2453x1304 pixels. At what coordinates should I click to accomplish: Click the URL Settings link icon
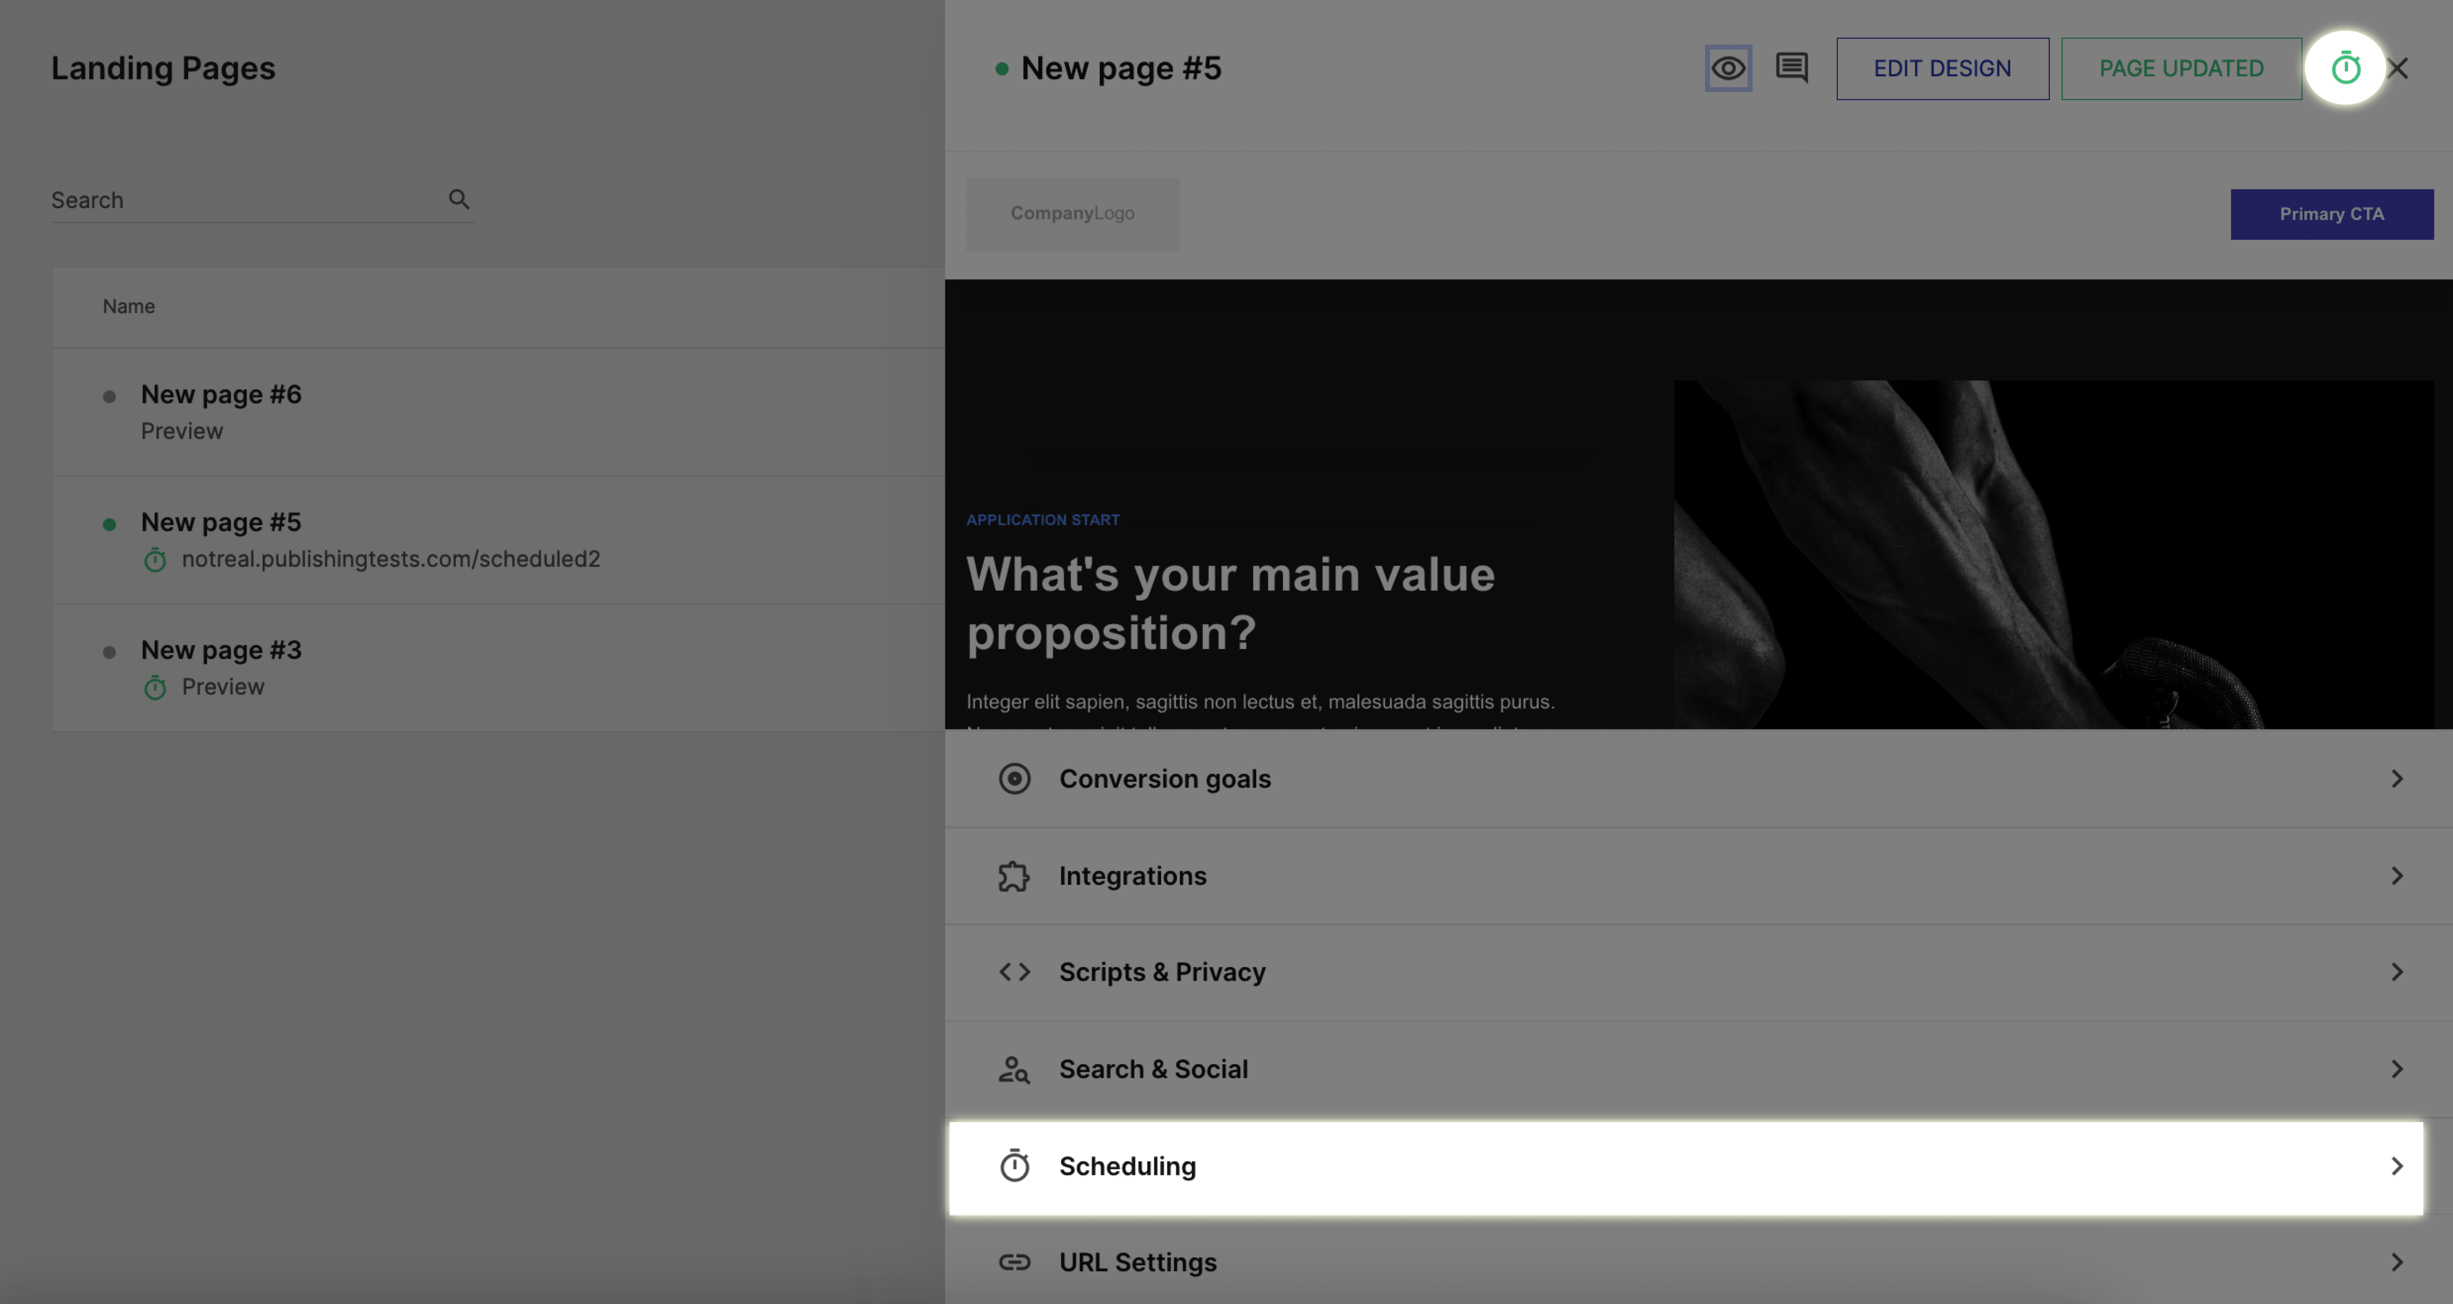tap(1014, 1263)
